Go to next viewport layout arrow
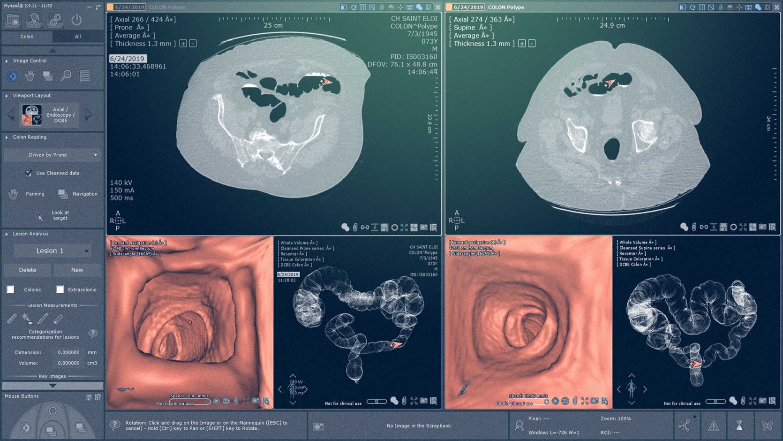 pos(88,114)
